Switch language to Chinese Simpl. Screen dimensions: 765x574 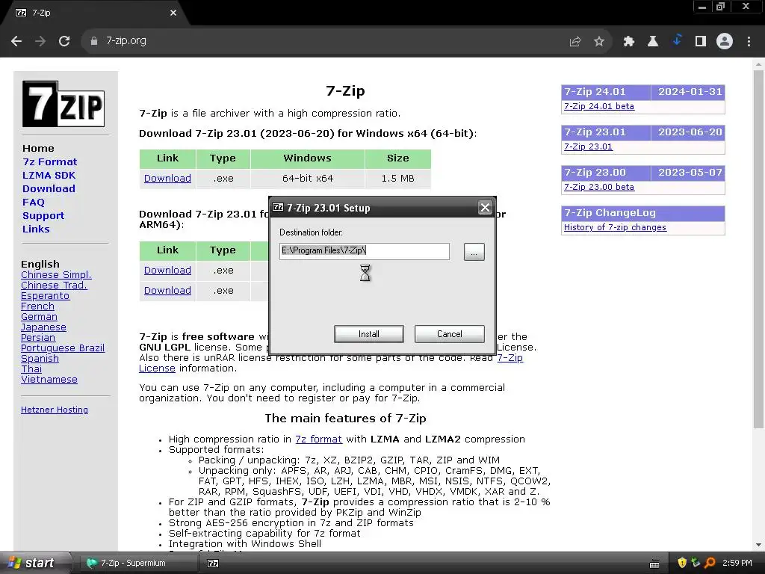56,275
